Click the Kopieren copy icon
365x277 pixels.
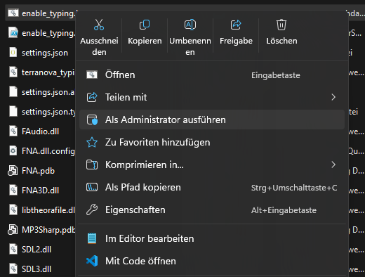coord(145,25)
